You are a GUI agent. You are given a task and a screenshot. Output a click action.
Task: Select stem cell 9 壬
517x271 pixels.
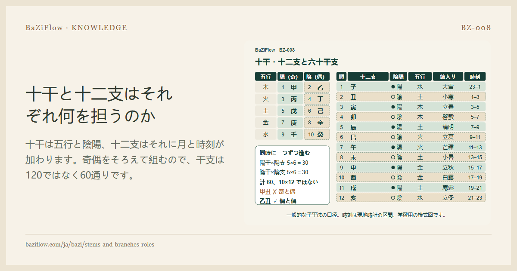(x=290, y=134)
